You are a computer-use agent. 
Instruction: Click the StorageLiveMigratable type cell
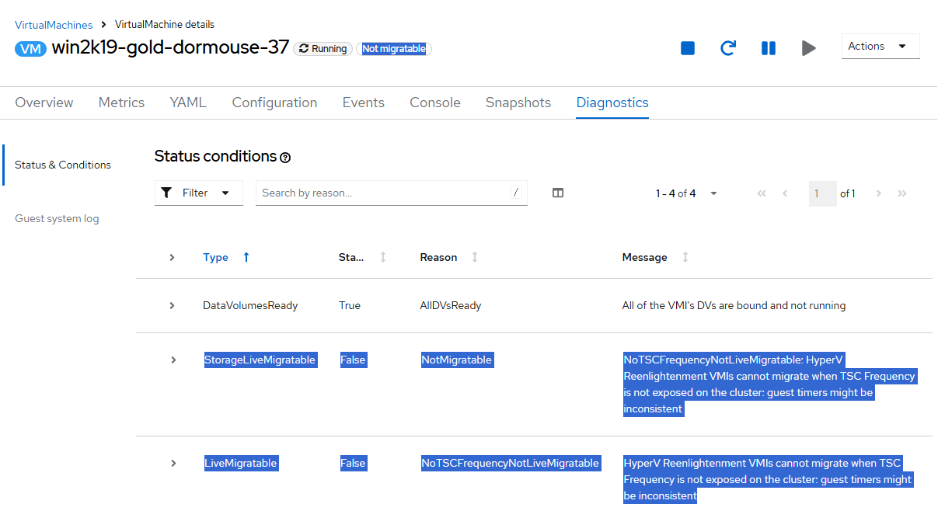(260, 360)
